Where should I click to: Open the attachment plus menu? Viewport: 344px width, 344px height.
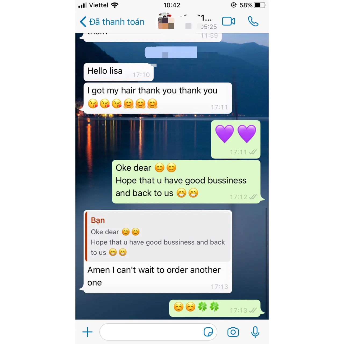(x=87, y=332)
